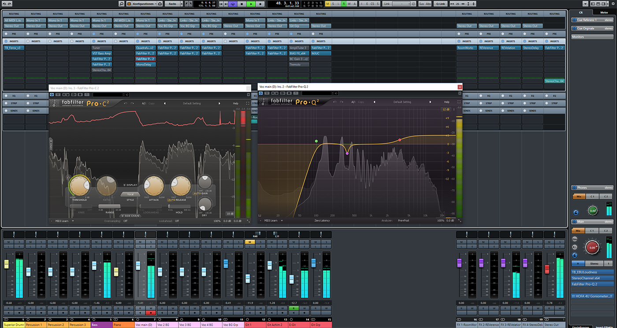Click the Superior Drummer channel fader

click(6, 264)
